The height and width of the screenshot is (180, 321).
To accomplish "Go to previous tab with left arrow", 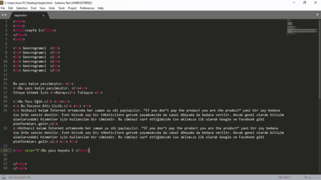I will point(3,15).
